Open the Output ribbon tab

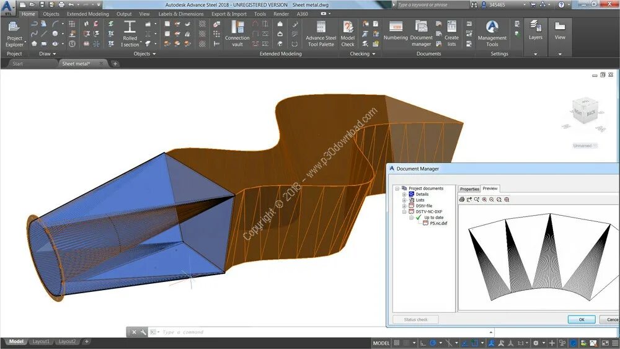pyautogui.click(x=124, y=14)
